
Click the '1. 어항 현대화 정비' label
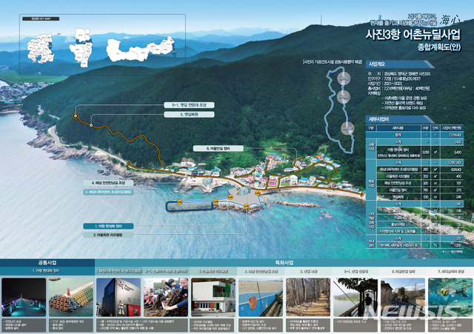point(108,226)
